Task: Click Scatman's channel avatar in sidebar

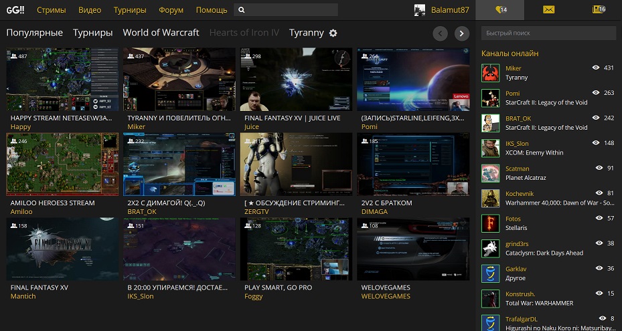Action: [490, 173]
